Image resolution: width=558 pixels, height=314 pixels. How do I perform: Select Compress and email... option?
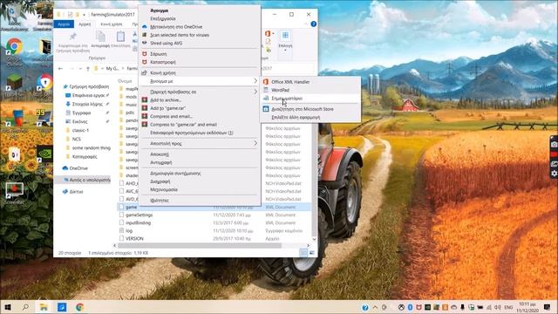click(171, 116)
